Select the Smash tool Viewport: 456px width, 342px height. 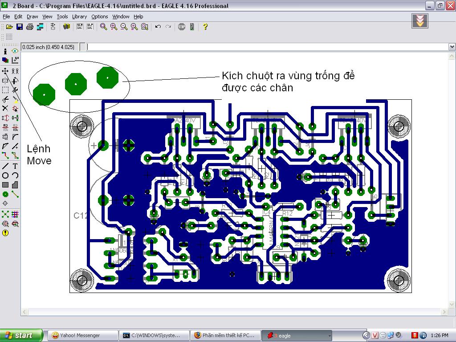[5, 137]
